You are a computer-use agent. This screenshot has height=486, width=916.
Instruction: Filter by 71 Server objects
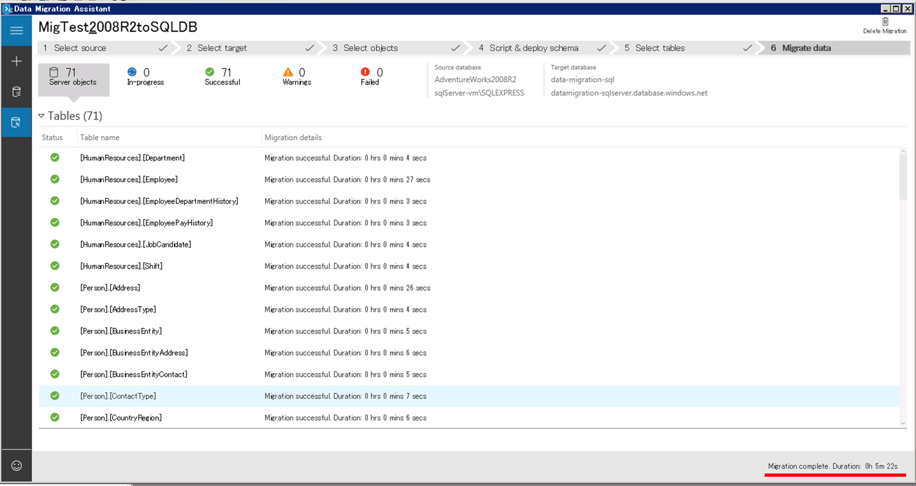tap(73, 79)
